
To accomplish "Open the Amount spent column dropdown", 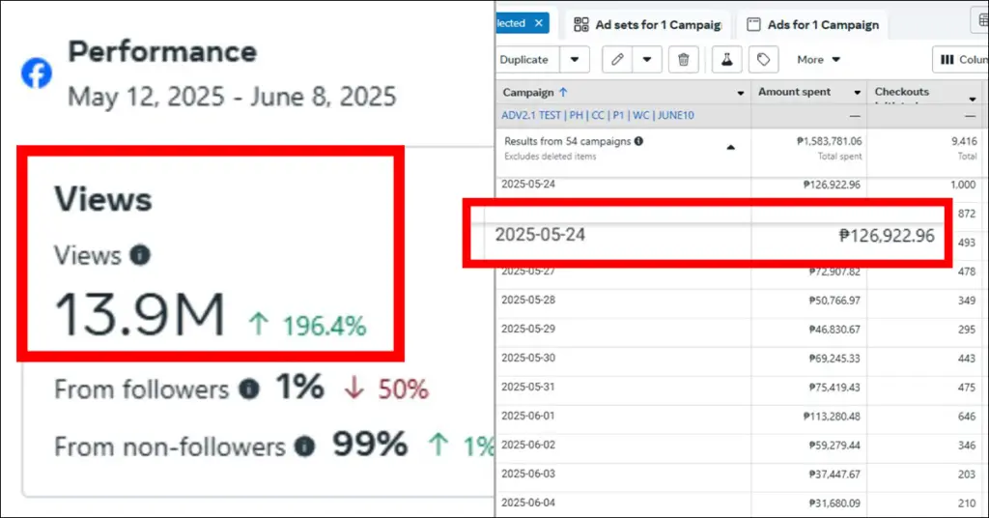I will (858, 93).
